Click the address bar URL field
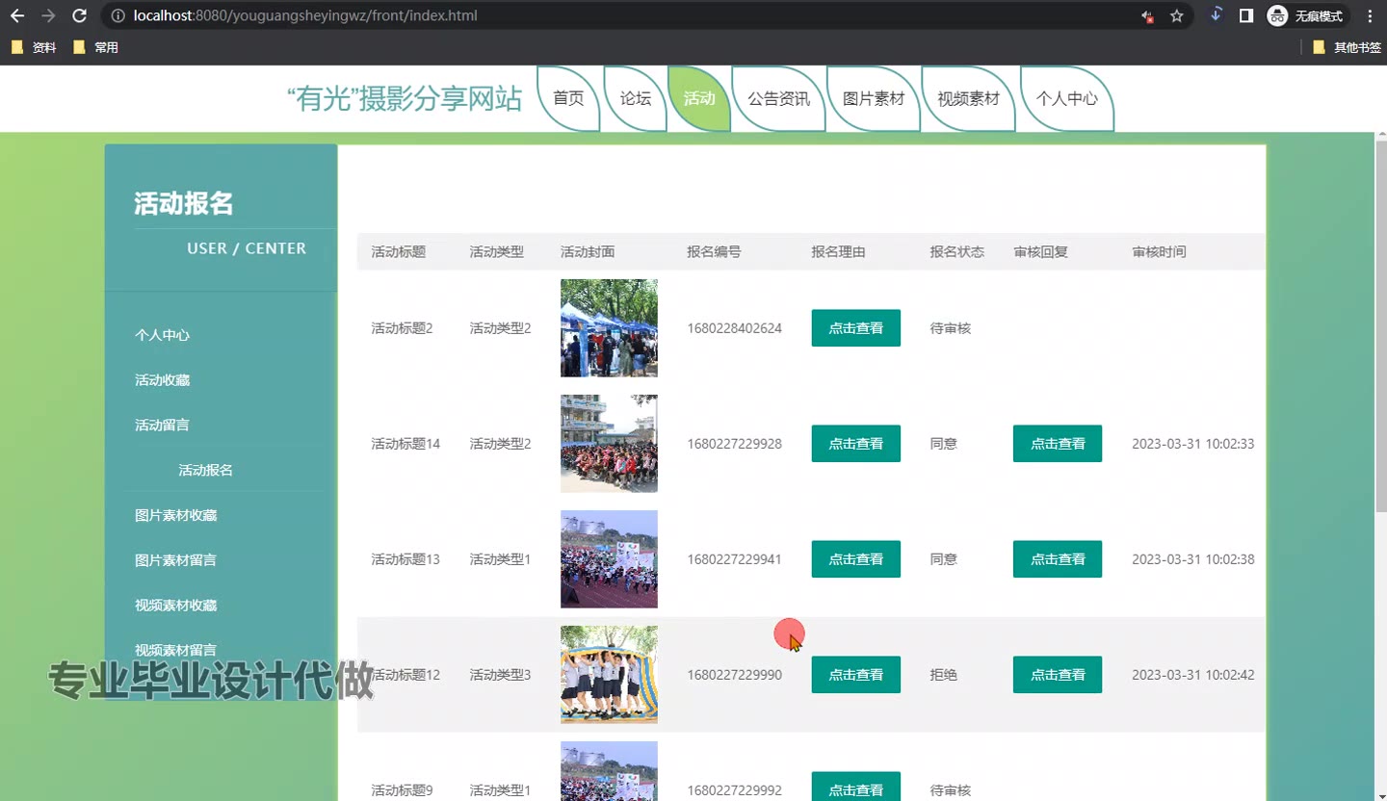1387x801 pixels. coord(616,15)
